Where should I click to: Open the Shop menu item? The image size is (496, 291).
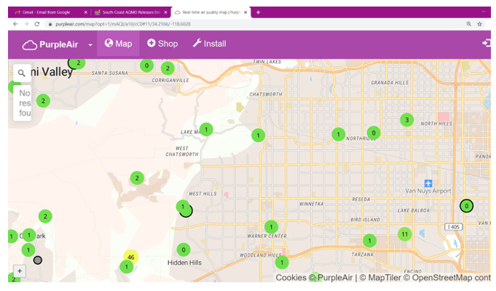pyautogui.click(x=162, y=44)
